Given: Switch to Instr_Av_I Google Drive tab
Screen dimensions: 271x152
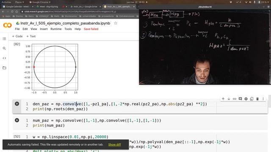Looking at the screenshot, I should (x=85, y=7).
